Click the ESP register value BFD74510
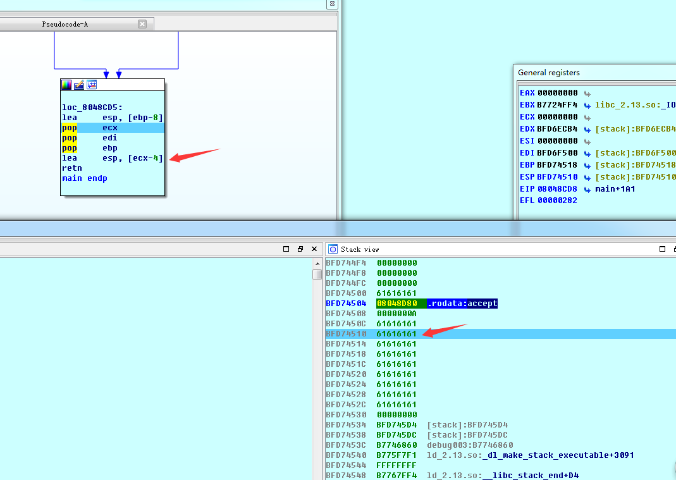This screenshot has width=676, height=480. pyautogui.click(x=558, y=177)
